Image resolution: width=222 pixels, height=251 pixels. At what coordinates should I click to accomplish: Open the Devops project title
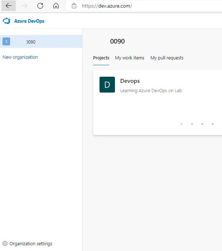click(130, 81)
